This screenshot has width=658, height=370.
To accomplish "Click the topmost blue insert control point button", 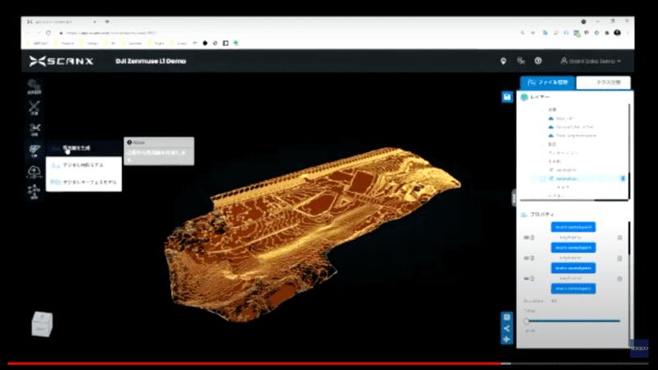I will point(573,227).
